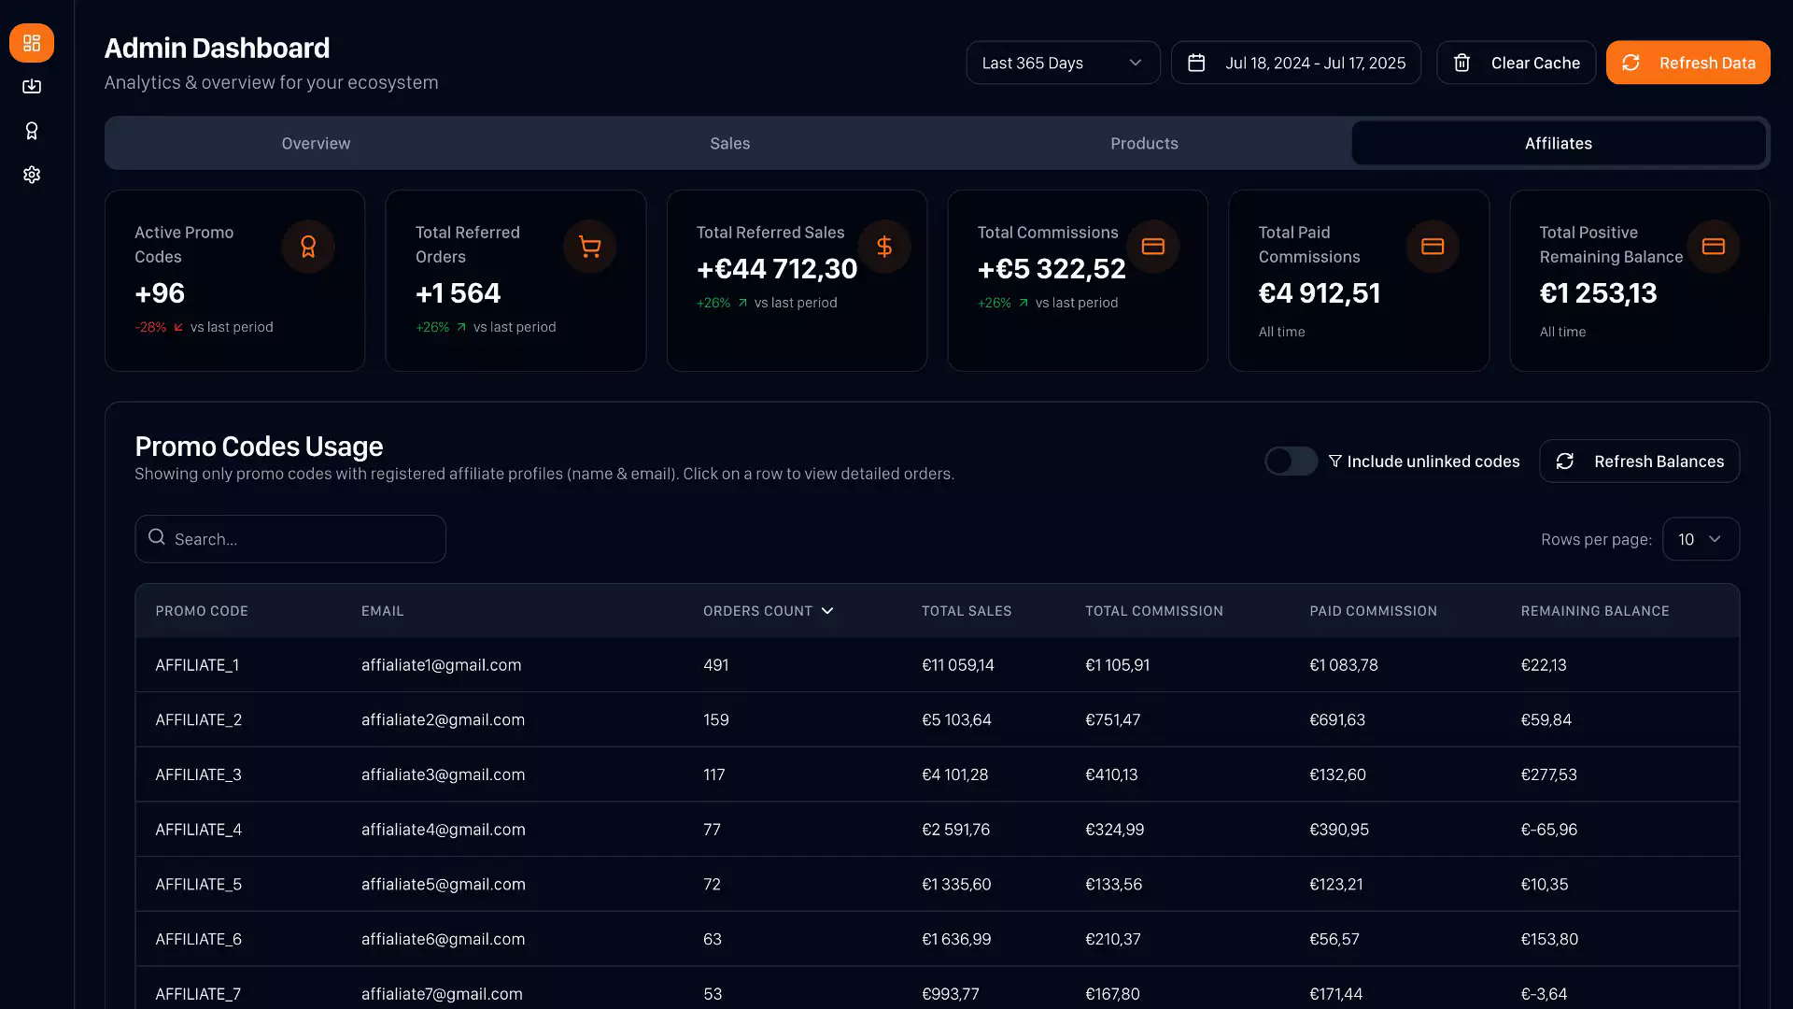Click the Refresh Balances button

pos(1639,462)
